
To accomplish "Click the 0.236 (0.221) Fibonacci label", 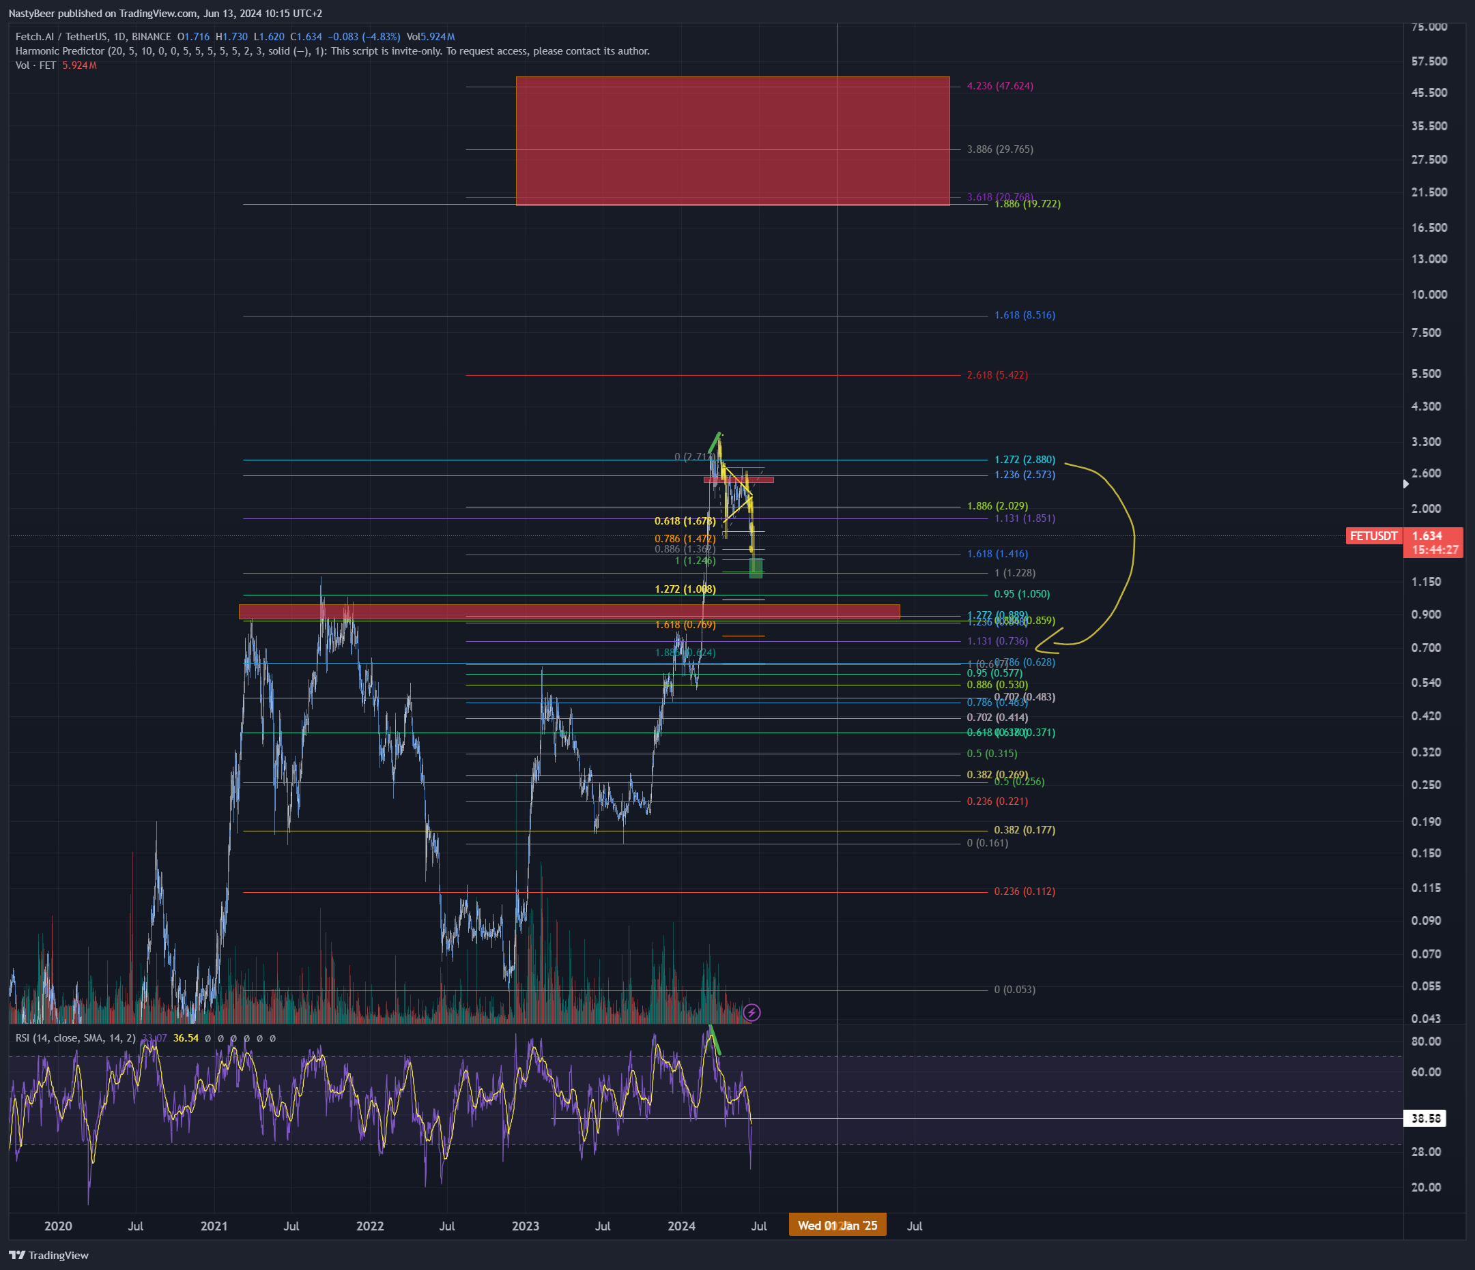I will (x=997, y=802).
